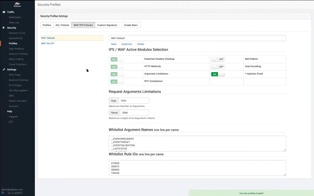
Task: Click Duplicate to copy the WAF policy
Action: pyautogui.click(x=127, y=44)
